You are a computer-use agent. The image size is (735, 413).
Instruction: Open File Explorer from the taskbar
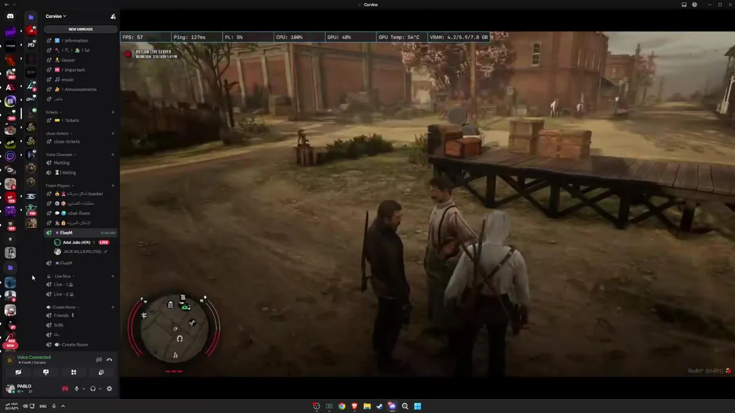tap(367, 406)
